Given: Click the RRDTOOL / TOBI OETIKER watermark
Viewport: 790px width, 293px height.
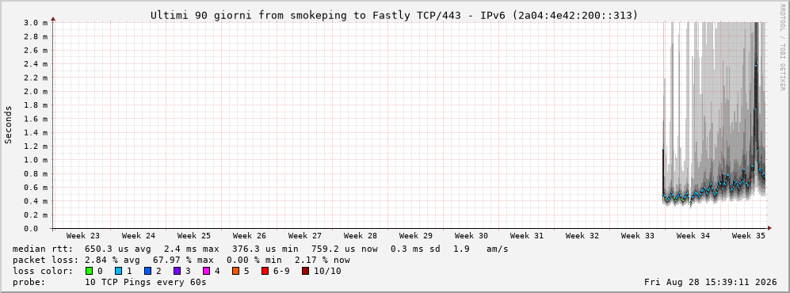Looking at the screenshot, I should (782, 48).
